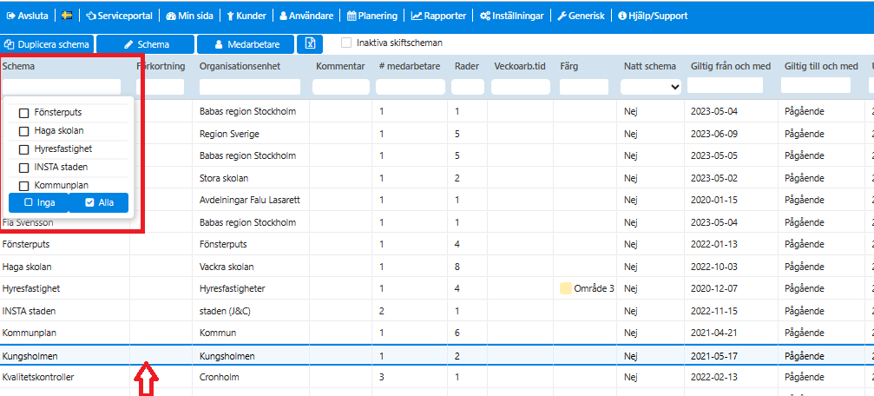The image size is (874, 396).
Task: Check INSTA staden in the filter dropdown list
Action: 24,168
